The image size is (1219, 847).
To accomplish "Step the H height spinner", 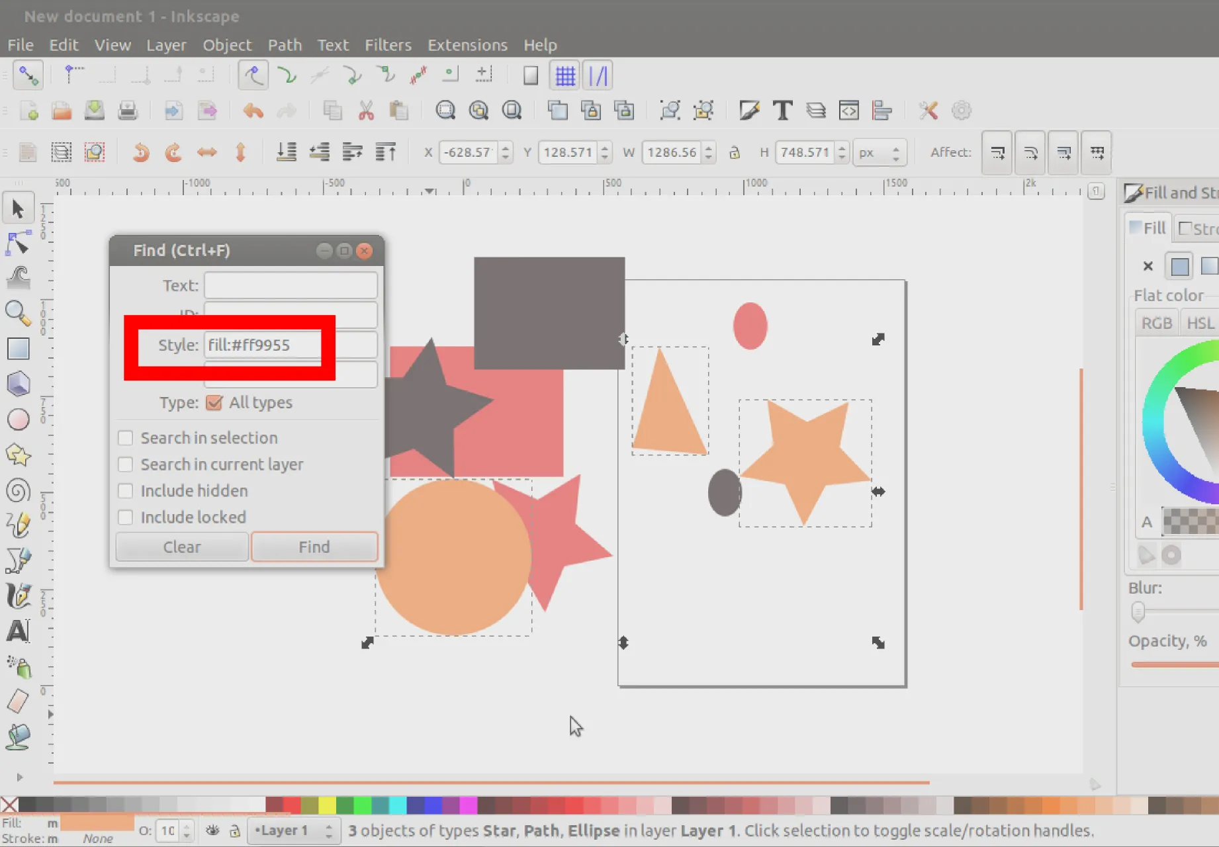I will click(842, 153).
